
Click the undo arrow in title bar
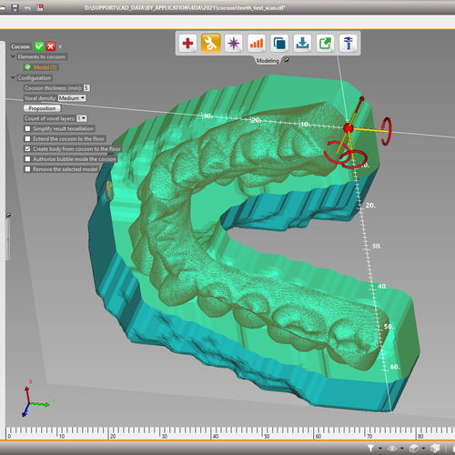(x=27, y=8)
